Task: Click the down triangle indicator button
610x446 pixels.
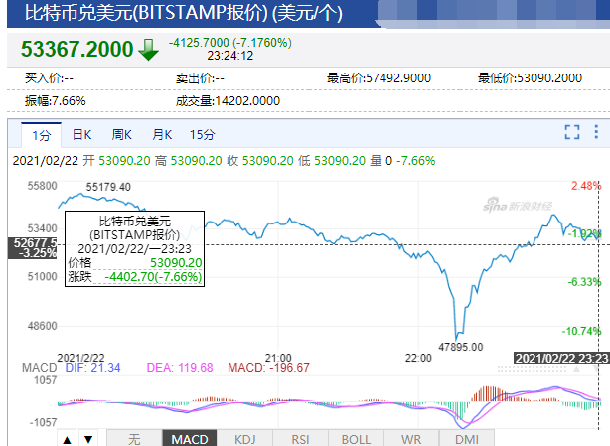Action: (88, 439)
